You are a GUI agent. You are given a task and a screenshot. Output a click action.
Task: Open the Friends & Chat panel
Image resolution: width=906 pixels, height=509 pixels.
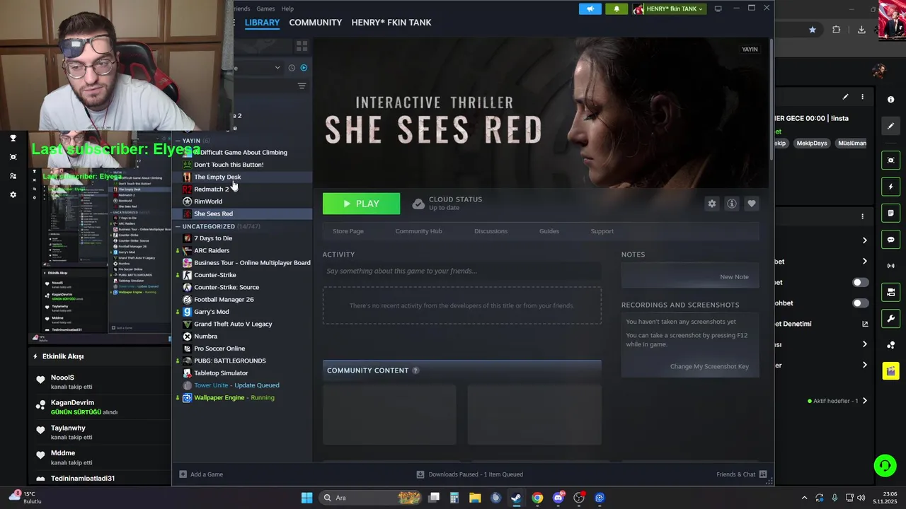click(742, 474)
